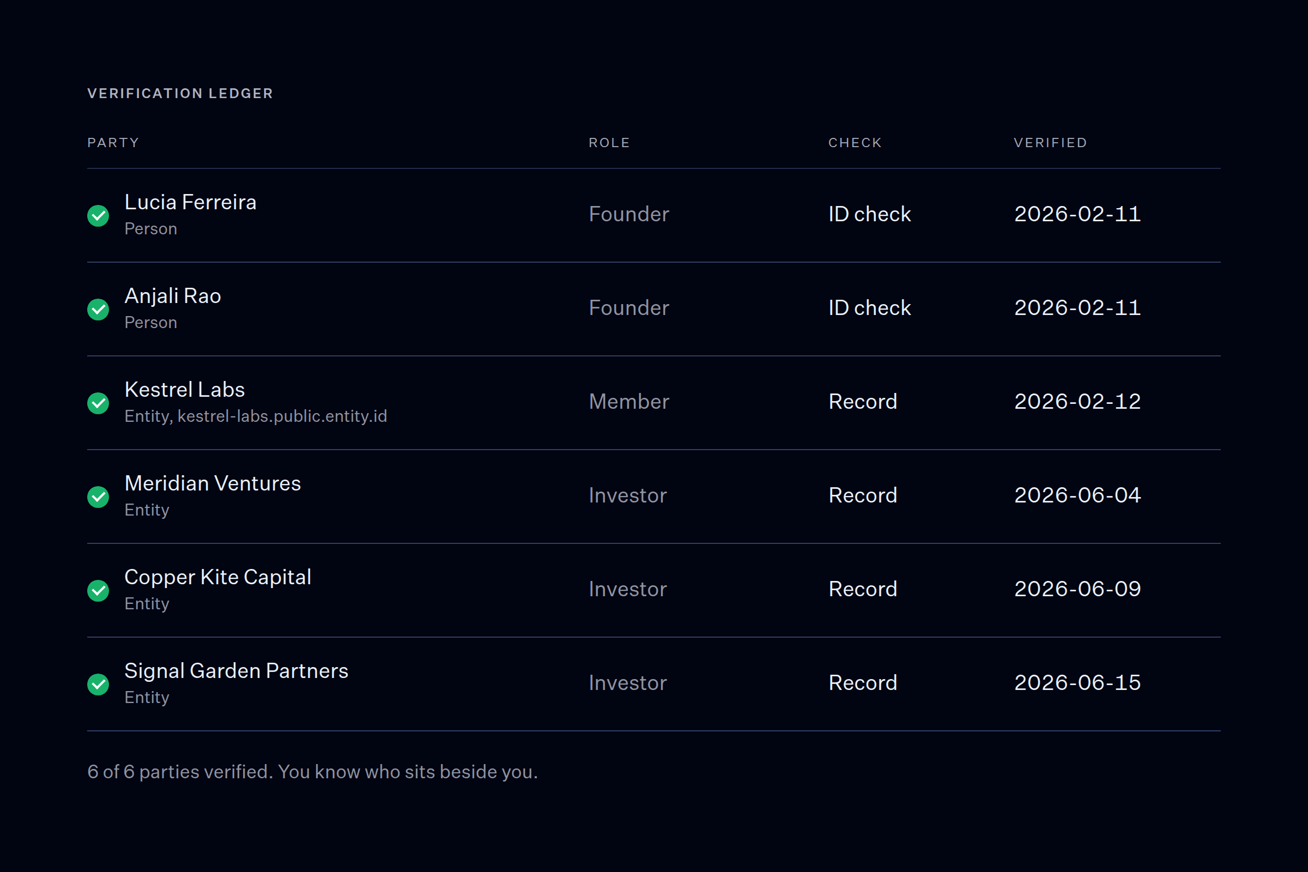This screenshot has width=1308, height=872.
Task: Select the name Anjali Rao
Action: pos(173,296)
